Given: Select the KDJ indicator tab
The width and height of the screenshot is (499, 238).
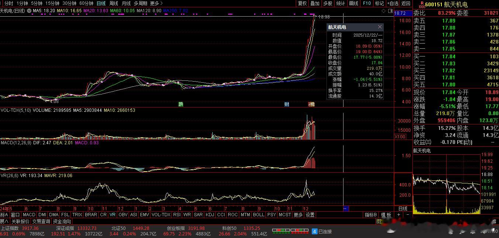Looking at the screenshot, I should pyautogui.click(x=210, y=215).
